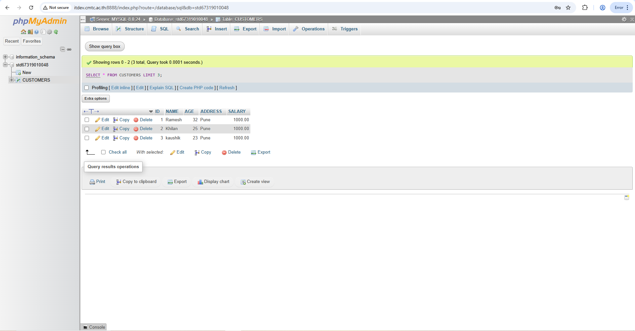
Task: Click the phpMyAdmin Home icon
Action: (23, 32)
